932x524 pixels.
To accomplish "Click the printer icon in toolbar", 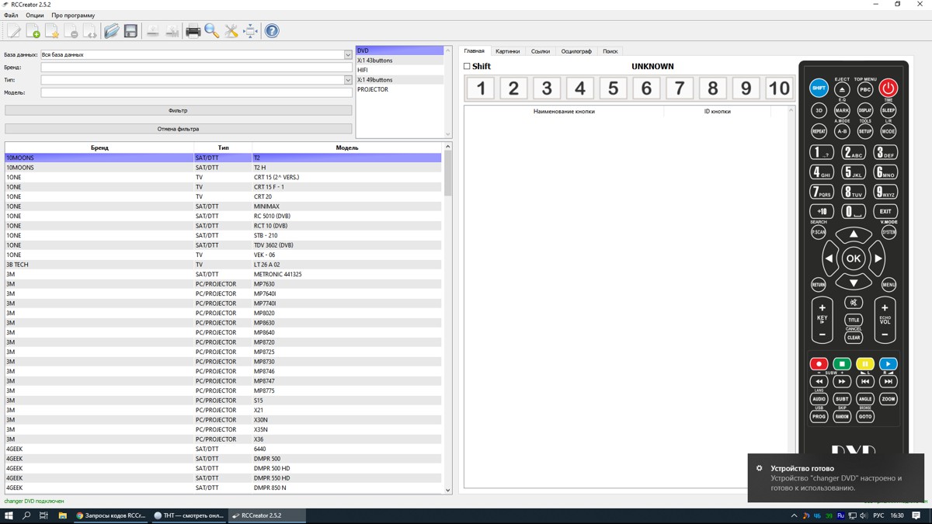I will pos(193,31).
